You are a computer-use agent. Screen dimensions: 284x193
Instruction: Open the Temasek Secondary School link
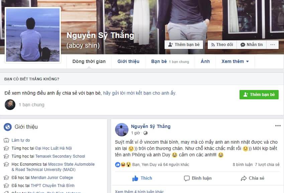click(60, 156)
